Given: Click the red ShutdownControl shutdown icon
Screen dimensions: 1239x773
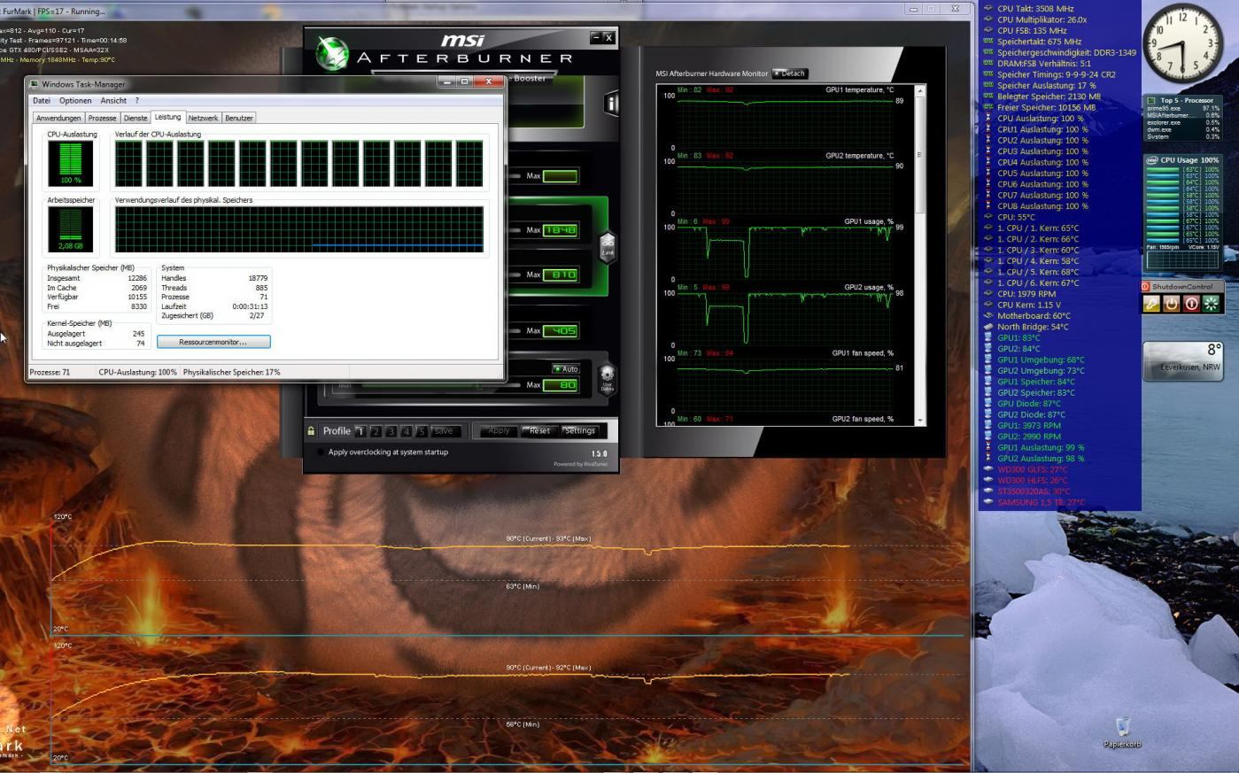Looking at the screenshot, I should [x=1191, y=304].
